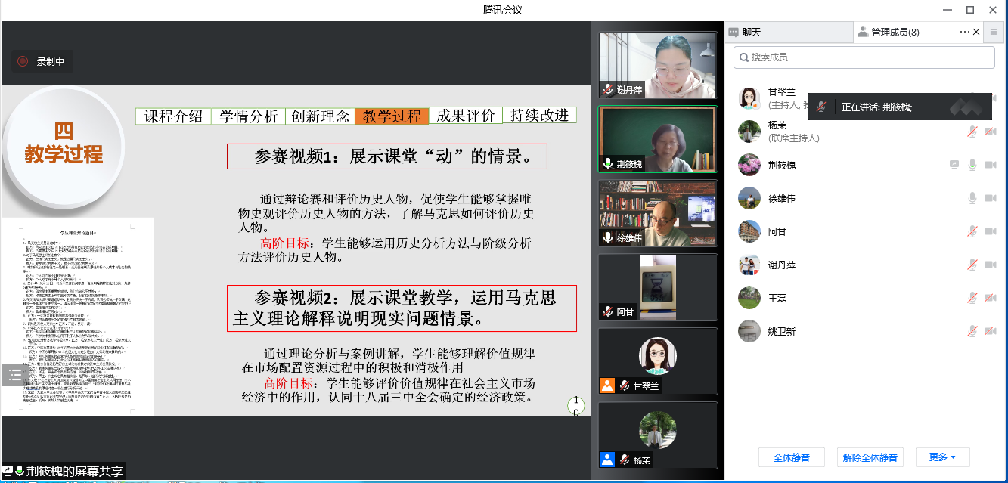The image size is (1008, 483).
Task: Open the hamburger menu in the side panel
Action: coord(994,32)
